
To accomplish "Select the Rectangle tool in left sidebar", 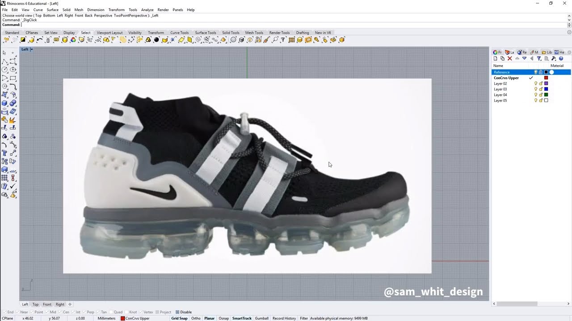I will [x=13, y=78].
